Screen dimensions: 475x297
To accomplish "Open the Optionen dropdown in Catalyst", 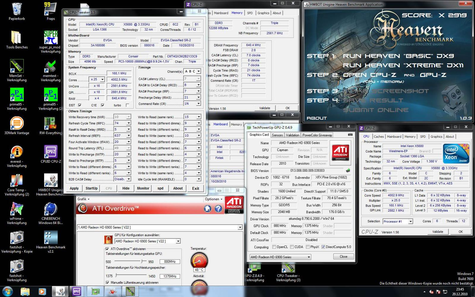I will [213, 199].
